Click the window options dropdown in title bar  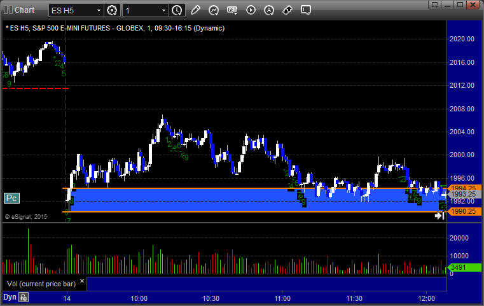tap(435, 4)
